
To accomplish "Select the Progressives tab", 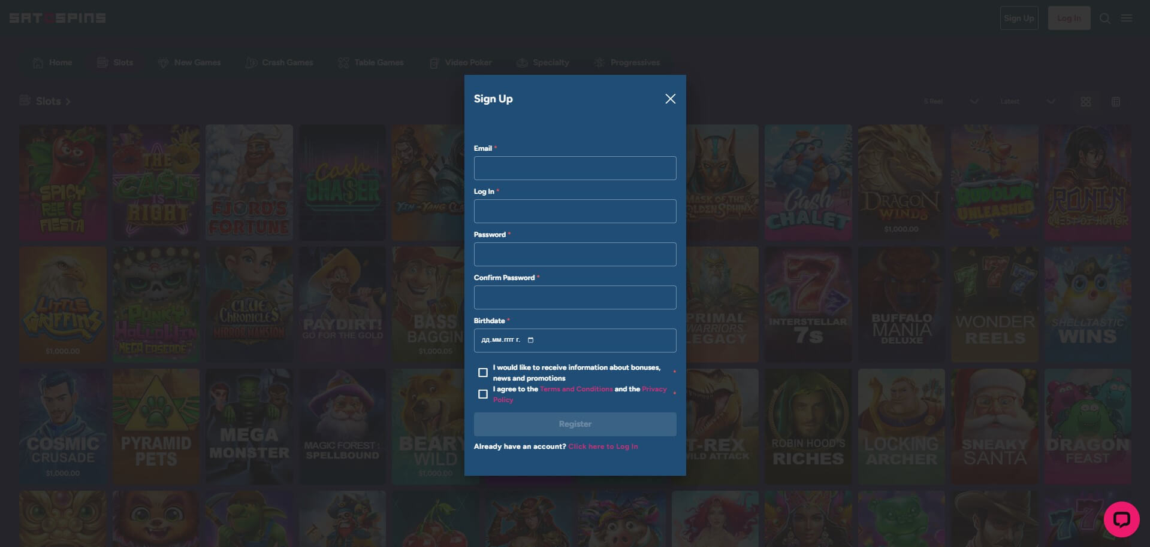I will (x=627, y=62).
